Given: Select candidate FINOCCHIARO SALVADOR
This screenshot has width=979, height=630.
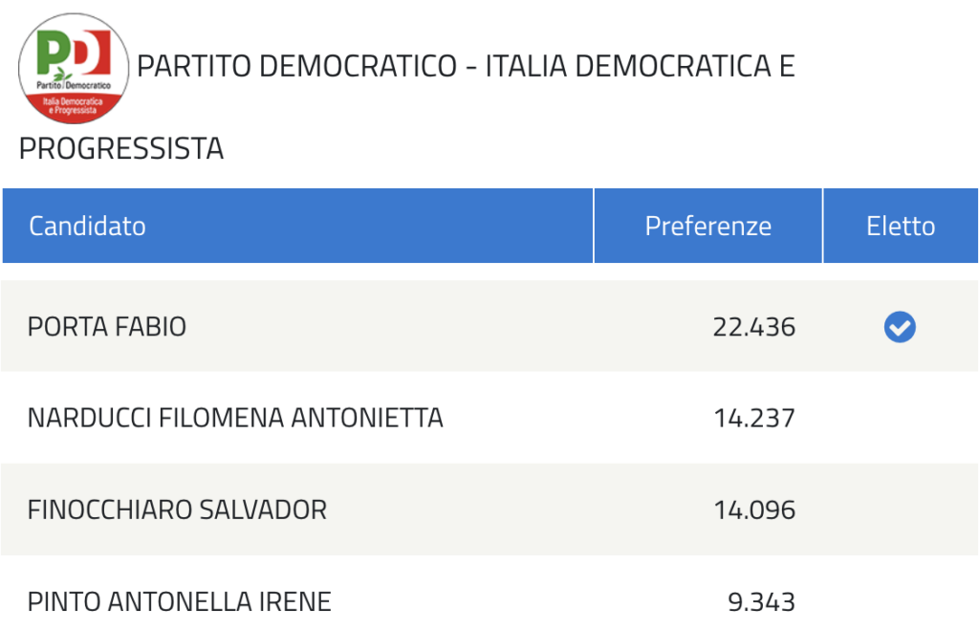Looking at the screenshot, I should [x=177, y=511].
